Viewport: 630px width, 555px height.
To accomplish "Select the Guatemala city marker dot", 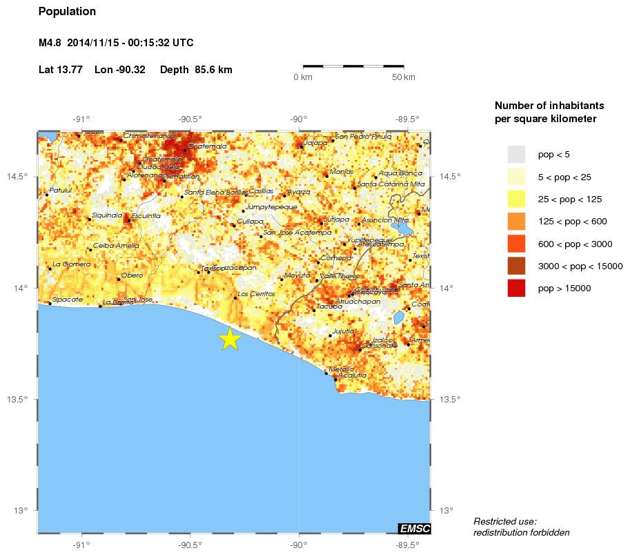I will coord(184,150).
